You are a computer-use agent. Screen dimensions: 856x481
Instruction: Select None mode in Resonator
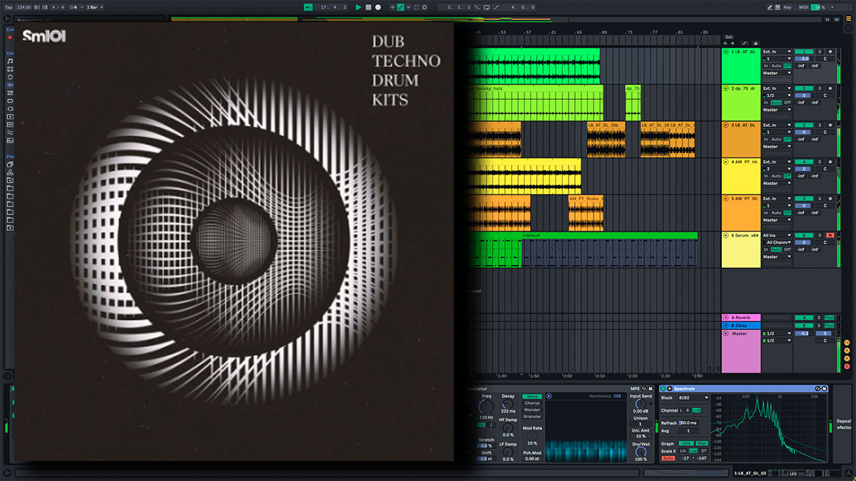click(x=532, y=396)
